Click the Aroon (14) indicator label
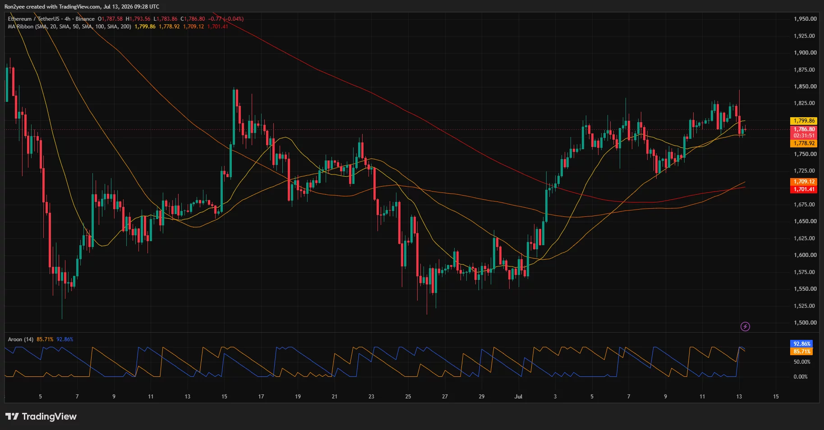This screenshot has width=824, height=430. point(21,339)
